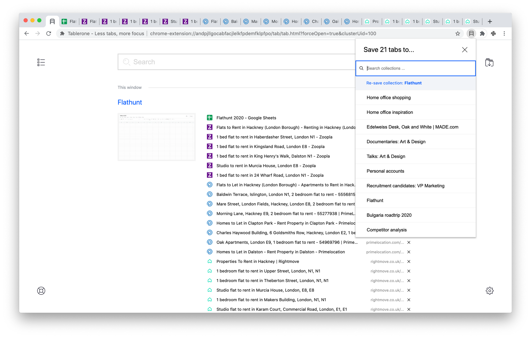Remove Properties To Rent in Hackney tab
The image size is (531, 338).
point(409,261)
